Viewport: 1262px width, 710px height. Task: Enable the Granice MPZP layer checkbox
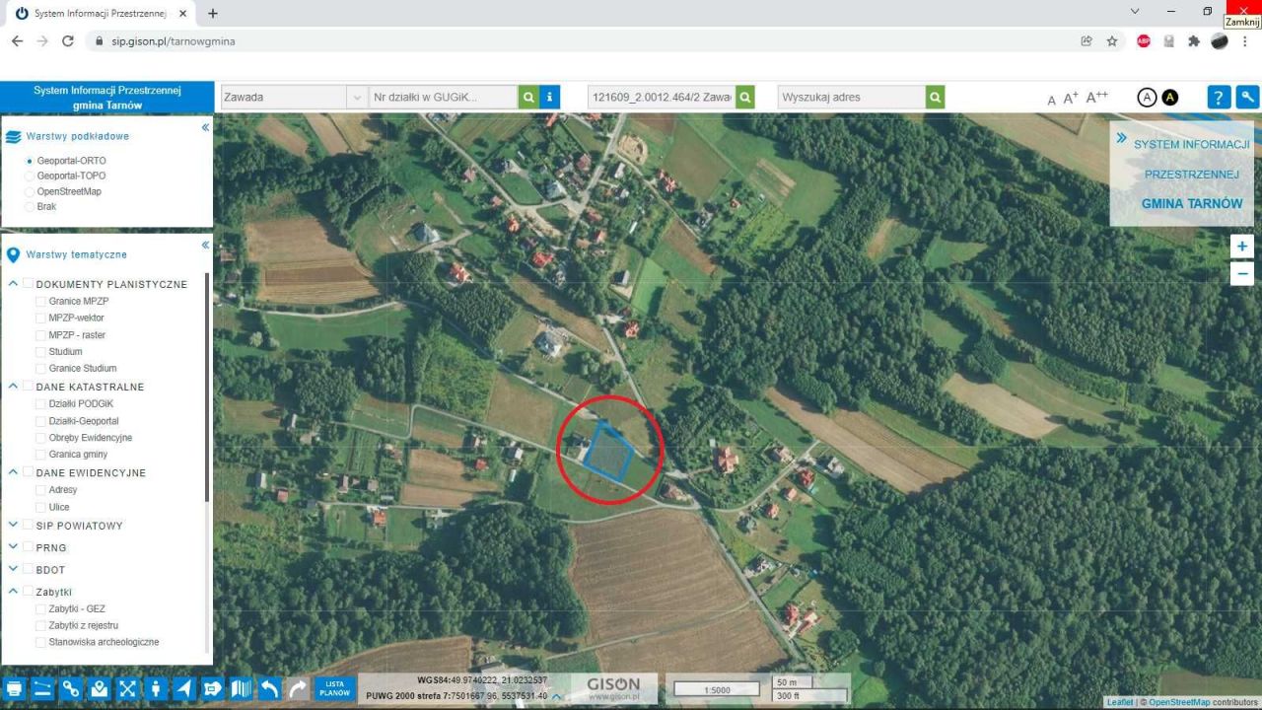40,301
